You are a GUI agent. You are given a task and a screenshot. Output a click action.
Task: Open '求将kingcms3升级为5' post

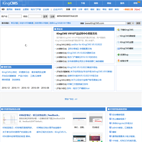coord(122,123)
